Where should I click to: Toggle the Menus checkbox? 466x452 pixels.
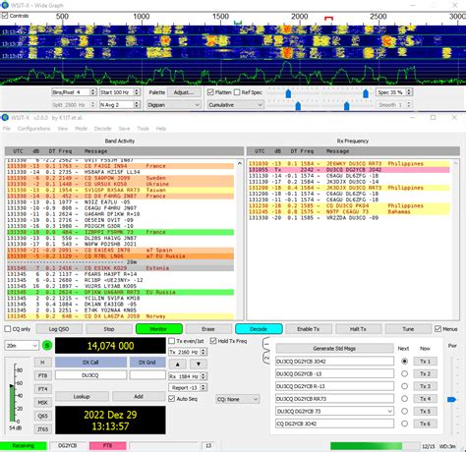pos(437,329)
